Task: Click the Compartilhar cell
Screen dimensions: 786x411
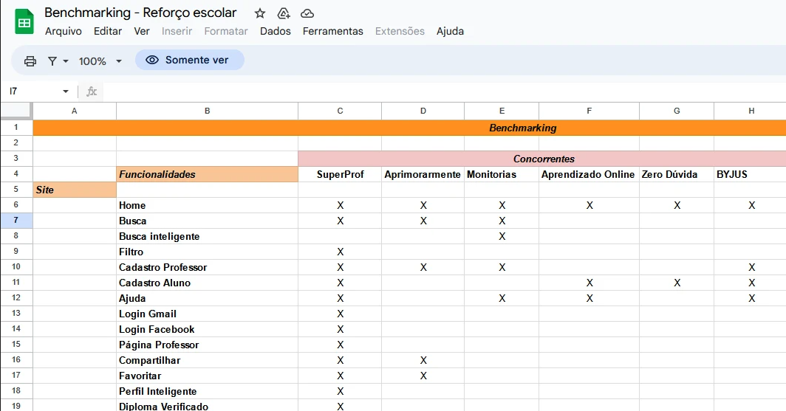Action: (x=207, y=360)
